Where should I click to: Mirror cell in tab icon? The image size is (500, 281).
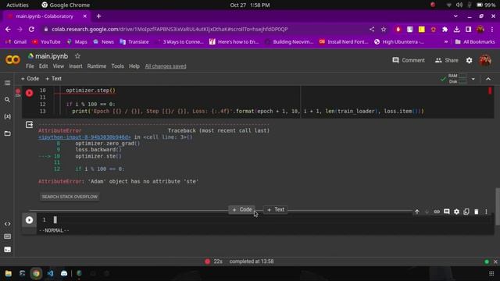point(466,212)
